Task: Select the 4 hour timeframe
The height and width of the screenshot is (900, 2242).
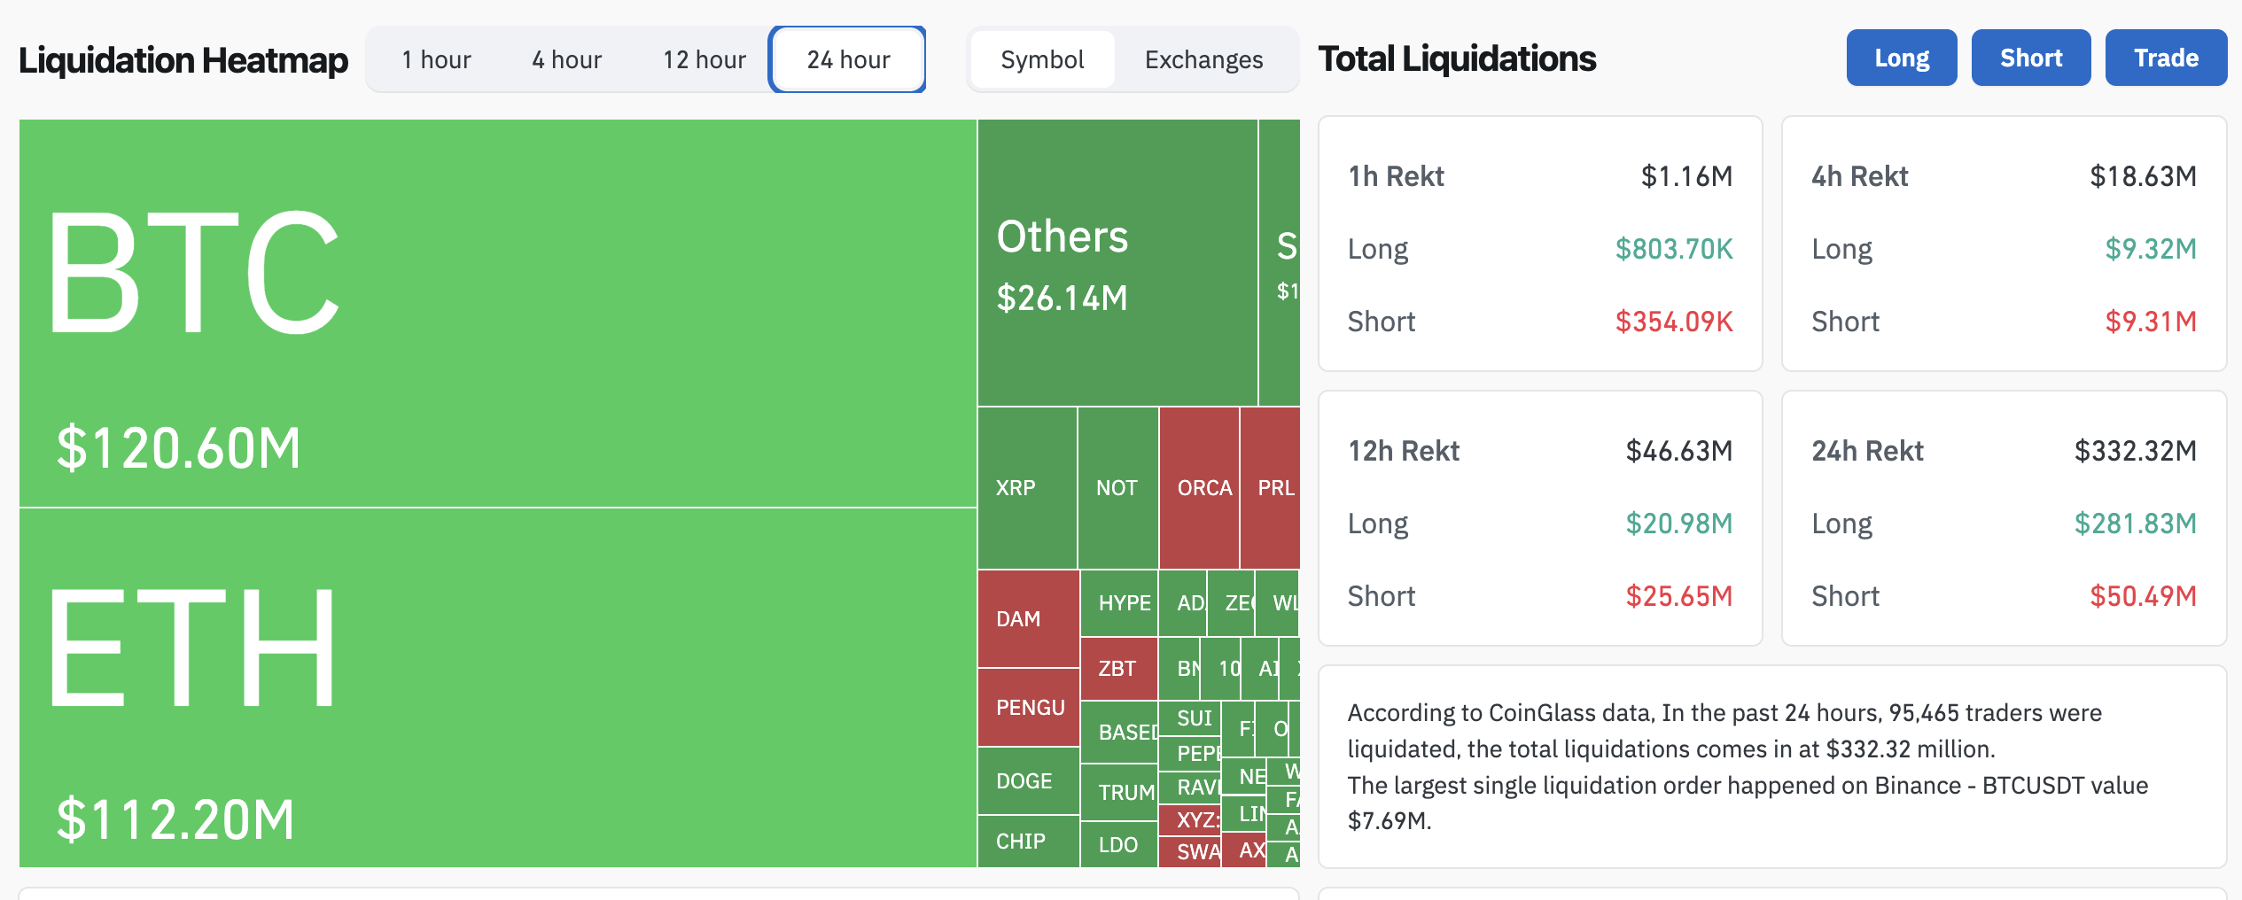Action: pyautogui.click(x=565, y=59)
